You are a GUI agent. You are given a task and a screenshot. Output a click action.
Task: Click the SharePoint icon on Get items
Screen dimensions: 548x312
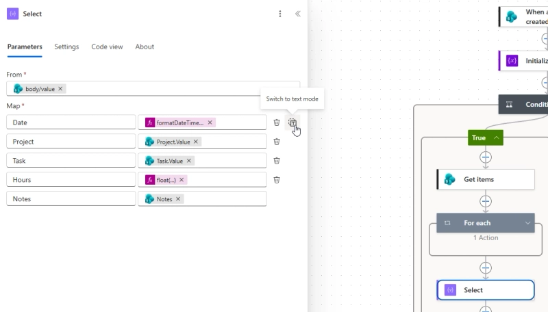[x=450, y=179]
